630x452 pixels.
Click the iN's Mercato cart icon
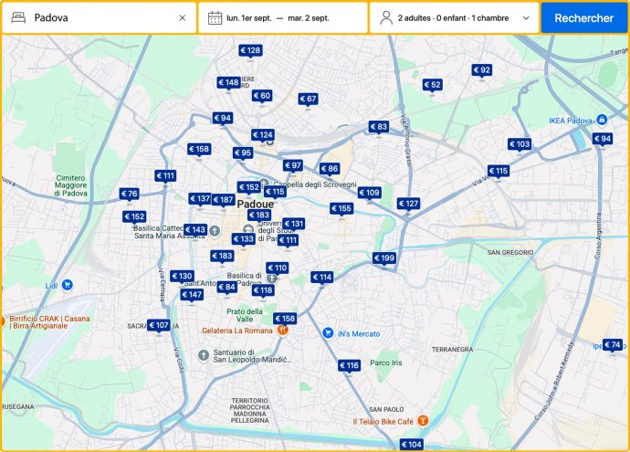coord(327,332)
